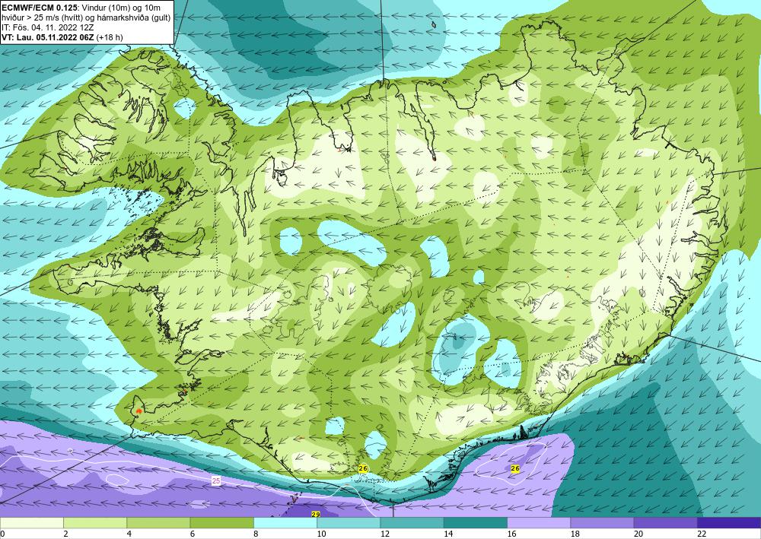761x539 pixels.
Task: Select the darkest purple legend swatch above 22
Action: click(x=729, y=523)
